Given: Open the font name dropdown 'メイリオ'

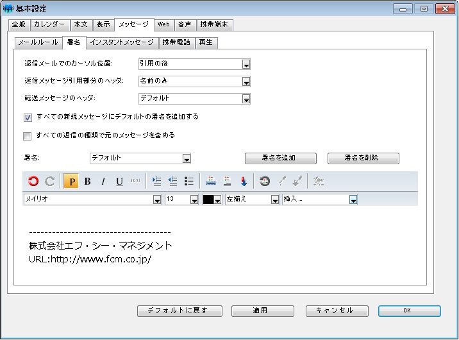Looking at the screenshot, I should [x=92, y=200].
